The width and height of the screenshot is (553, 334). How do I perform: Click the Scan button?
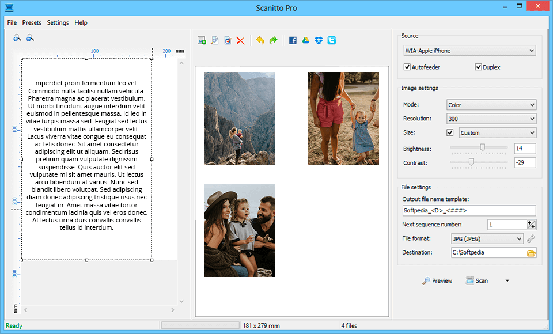coord(477,281)
